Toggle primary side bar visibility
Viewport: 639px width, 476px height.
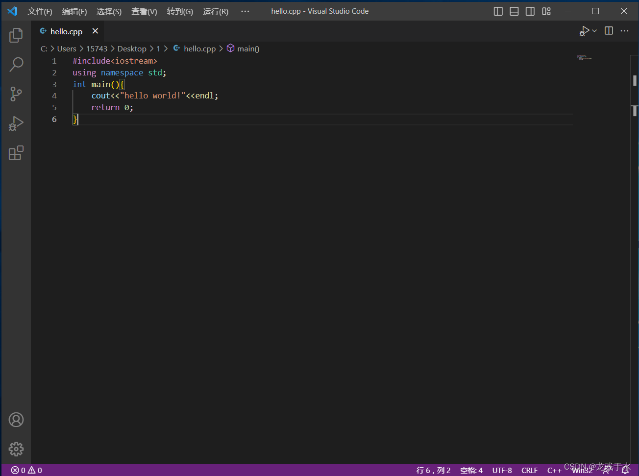(x=498, y=11)
